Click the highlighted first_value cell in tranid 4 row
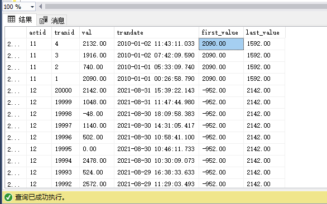This screenshot has width=327, height=204. [x=222, y=44]
